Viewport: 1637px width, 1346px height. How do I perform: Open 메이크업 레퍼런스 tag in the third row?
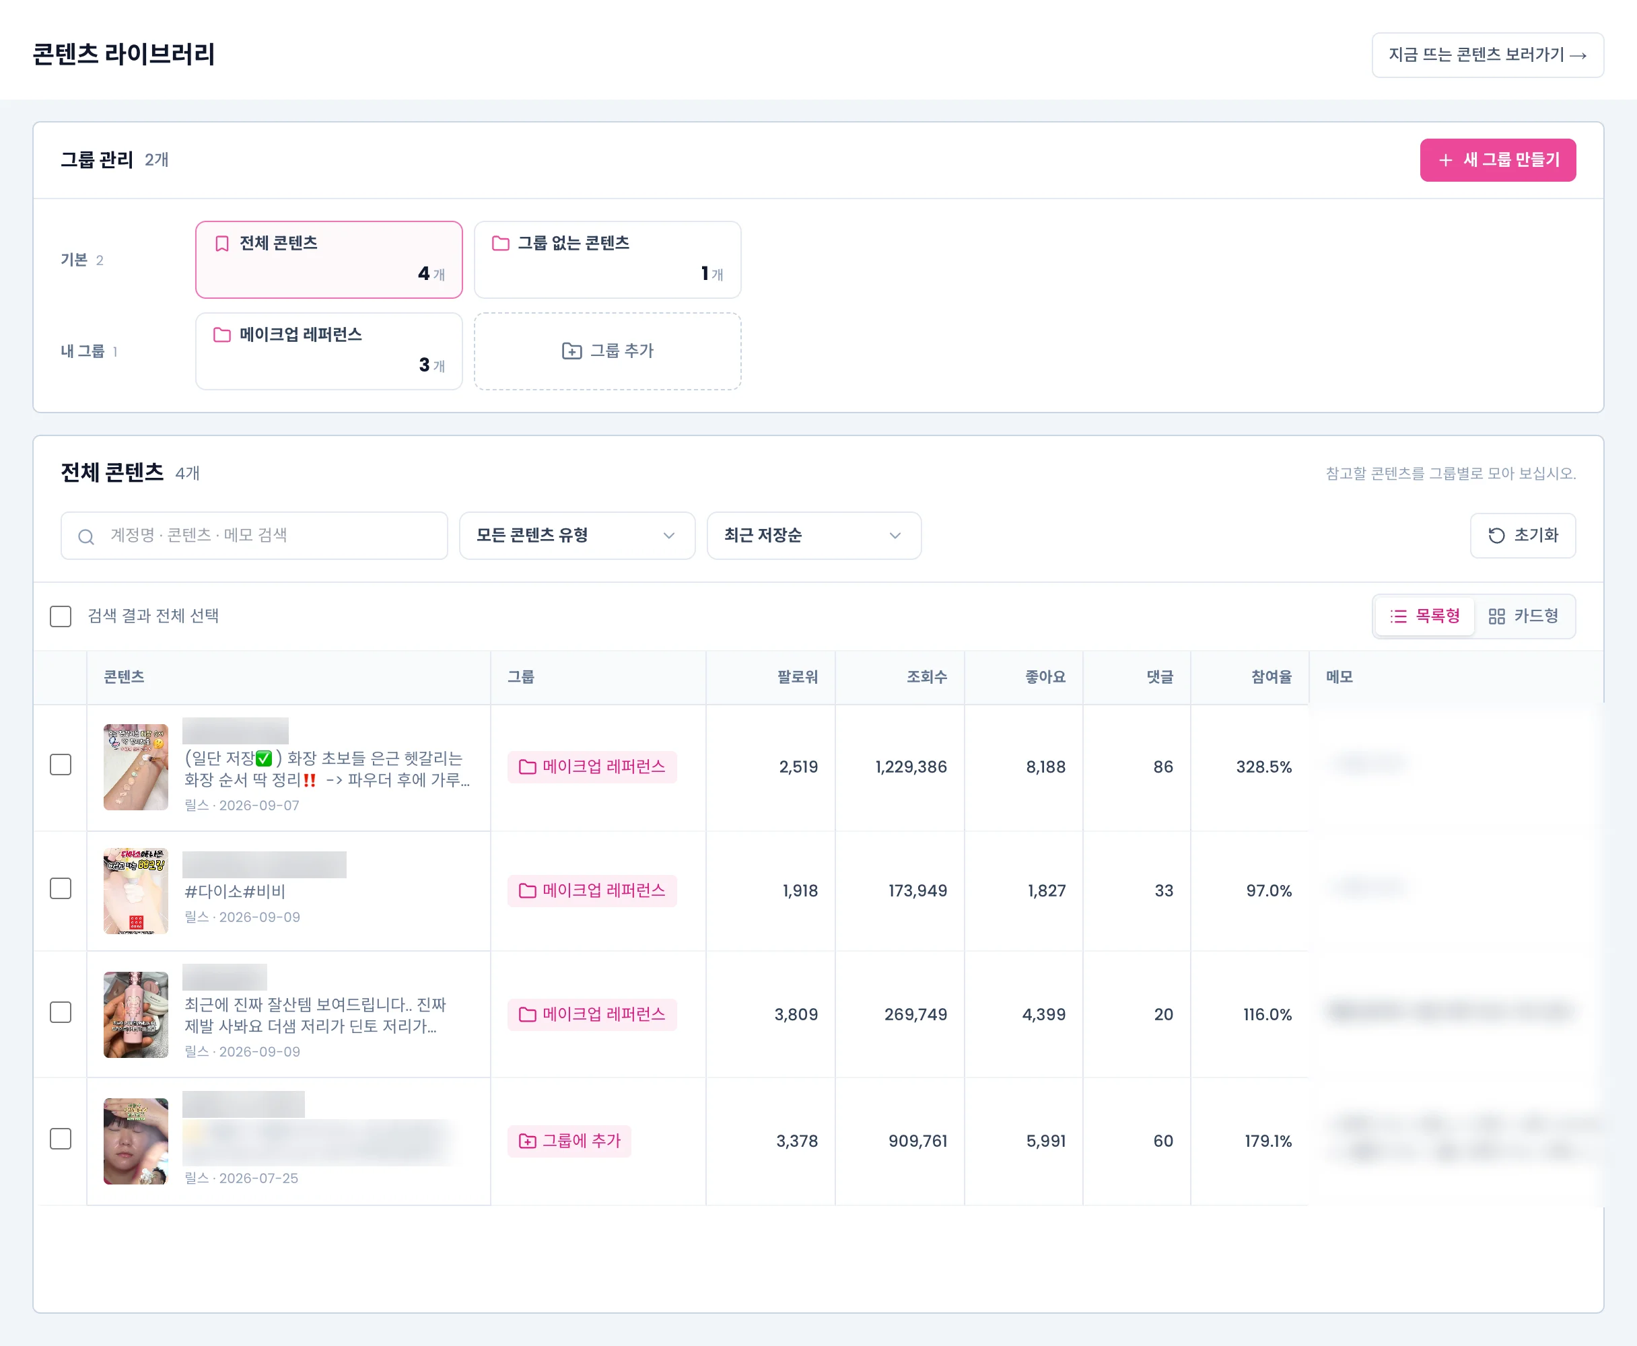pos(592,1015)
